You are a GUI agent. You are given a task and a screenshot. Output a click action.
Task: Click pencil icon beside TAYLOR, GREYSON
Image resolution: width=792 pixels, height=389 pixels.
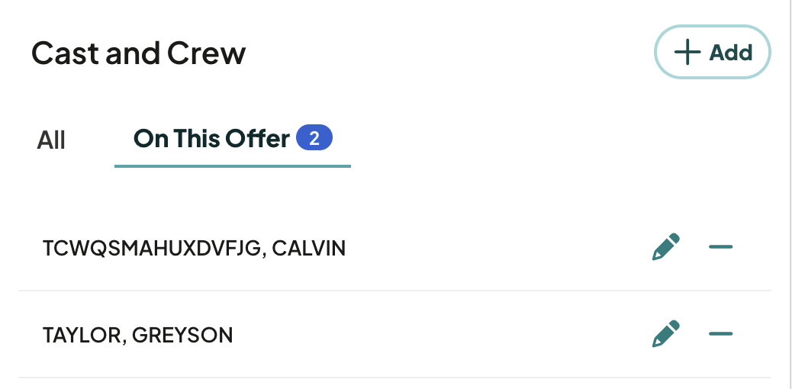pos(666,333)
